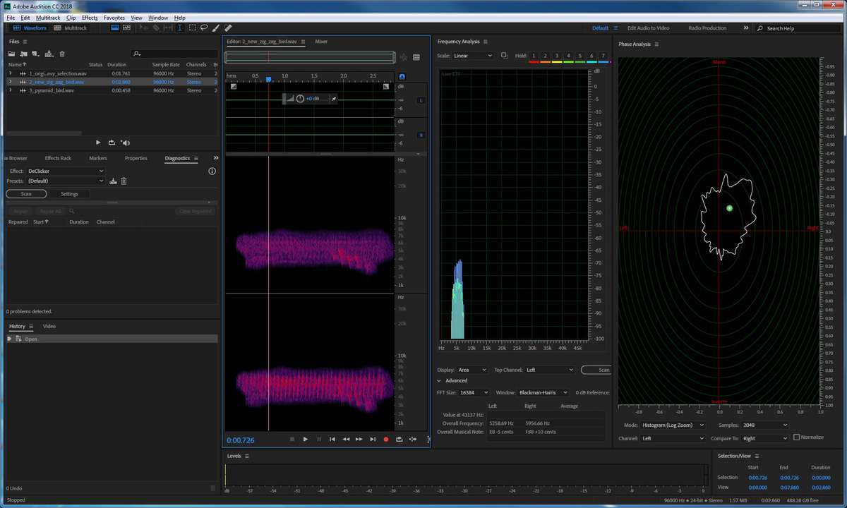
Task: Click the Open File folder icon
Action: tap(12, 54)
